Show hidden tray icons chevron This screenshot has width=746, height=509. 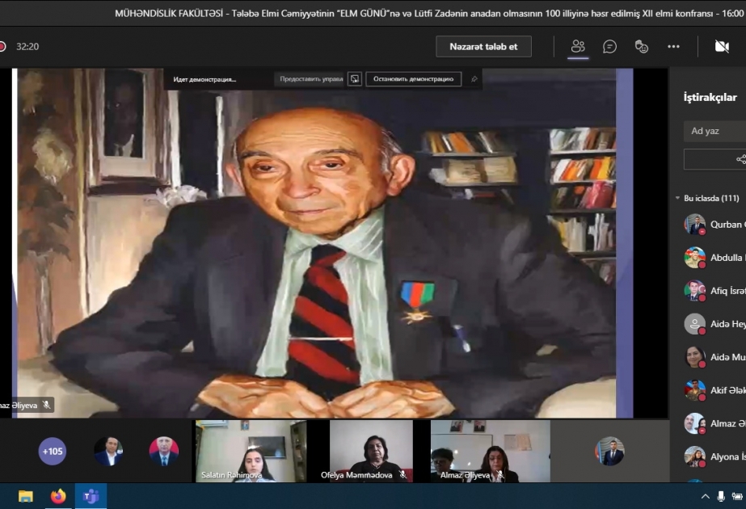pos(706,497)
